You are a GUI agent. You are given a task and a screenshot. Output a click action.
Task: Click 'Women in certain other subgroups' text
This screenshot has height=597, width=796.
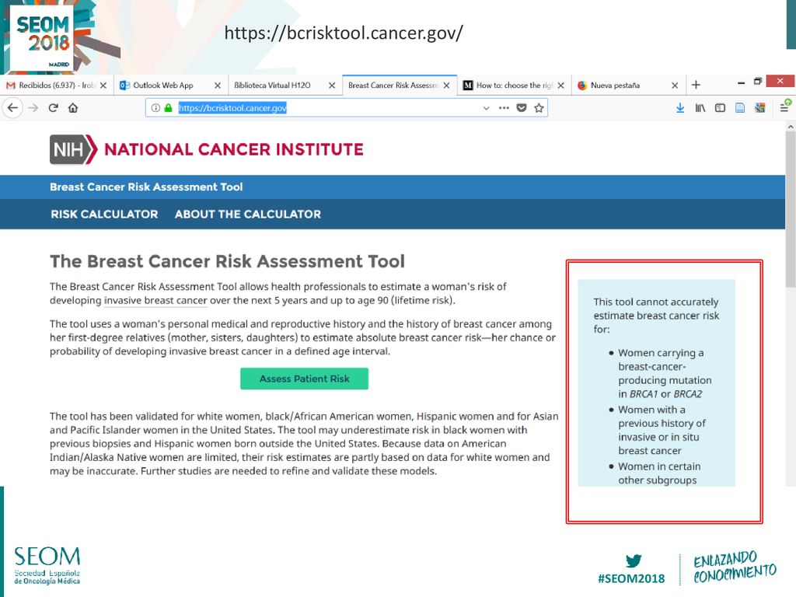click(659, 473)
